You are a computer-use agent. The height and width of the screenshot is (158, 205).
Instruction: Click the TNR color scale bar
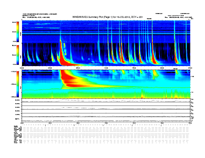click(18, 84)
